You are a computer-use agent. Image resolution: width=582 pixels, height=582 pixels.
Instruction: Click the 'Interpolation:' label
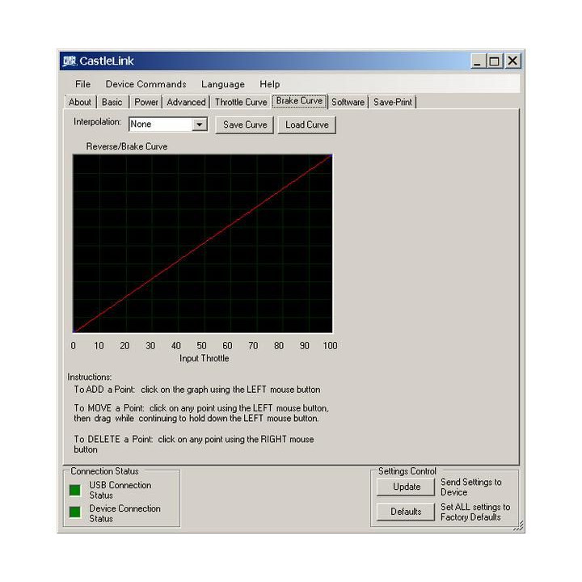(97, 122)
